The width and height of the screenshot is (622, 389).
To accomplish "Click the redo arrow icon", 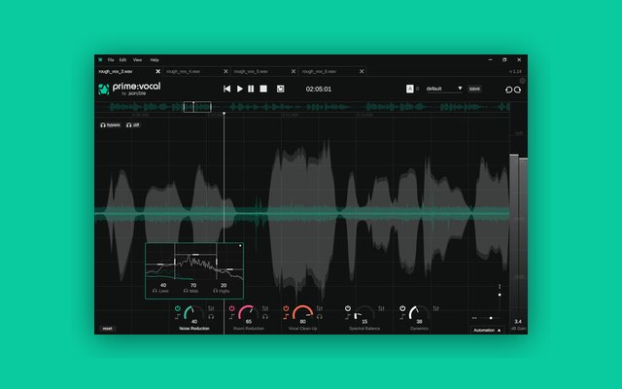I will point(518,89).
